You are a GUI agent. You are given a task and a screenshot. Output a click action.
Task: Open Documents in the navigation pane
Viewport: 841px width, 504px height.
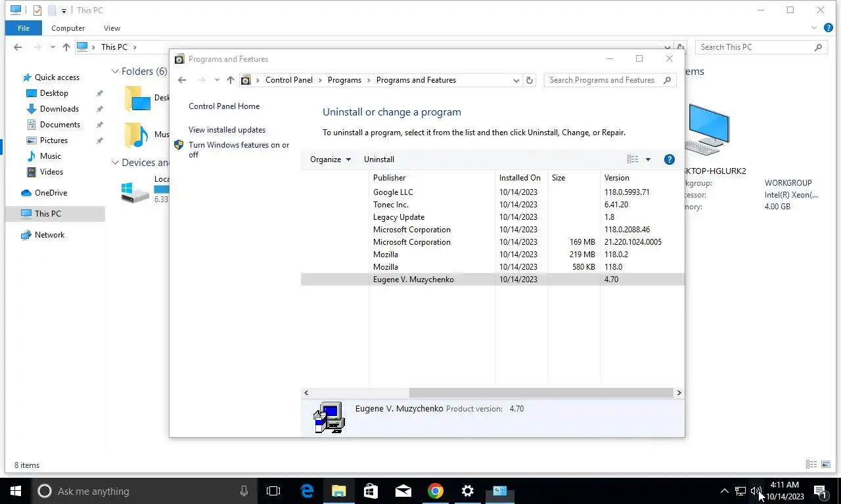click(60, 125)
